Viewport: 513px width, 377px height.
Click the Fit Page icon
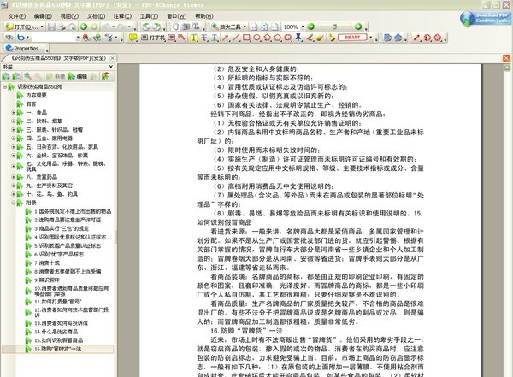(264, 27)
